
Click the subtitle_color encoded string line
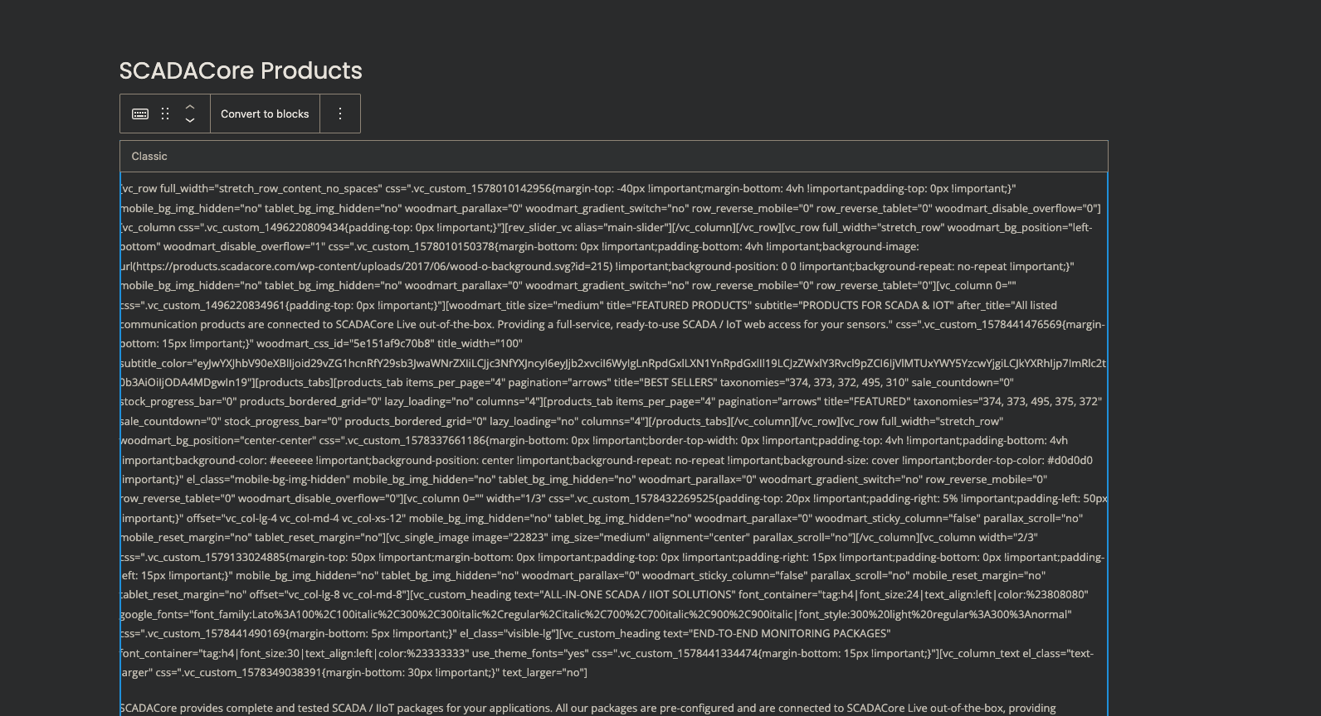click(613, 363)
